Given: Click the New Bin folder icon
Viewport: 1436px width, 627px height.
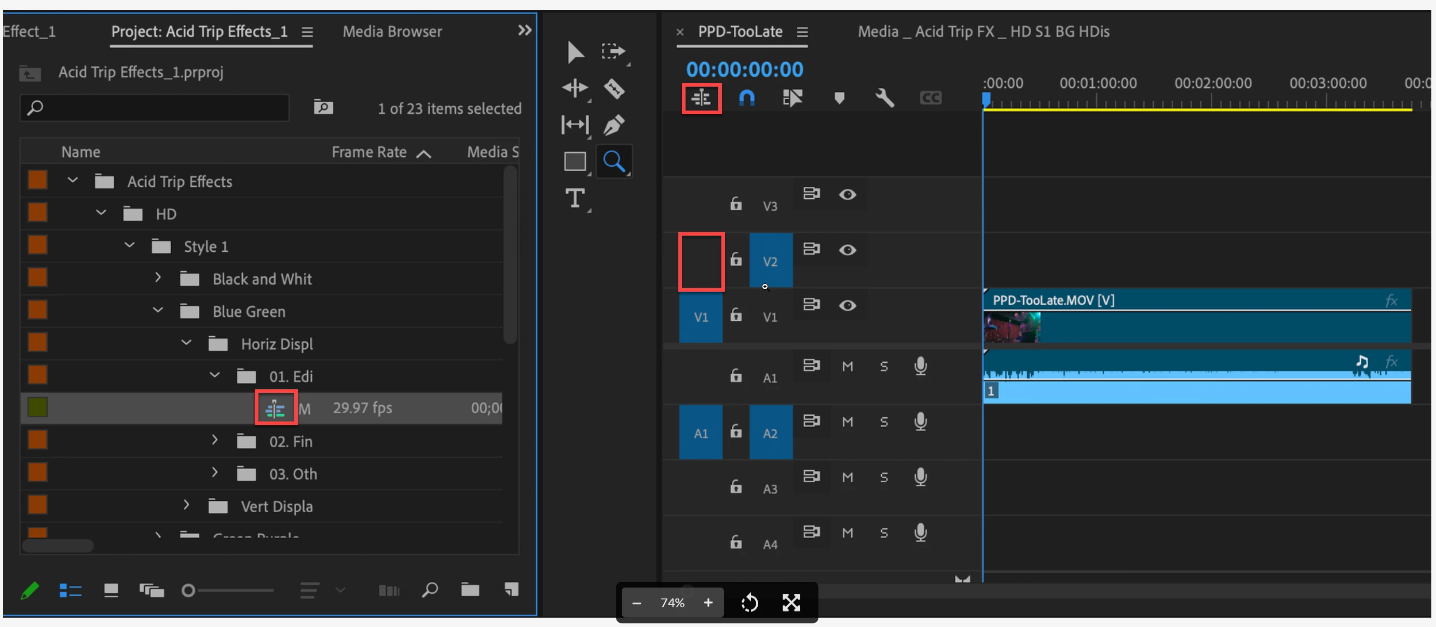Looking at the screenshot, I should point(470,590).
